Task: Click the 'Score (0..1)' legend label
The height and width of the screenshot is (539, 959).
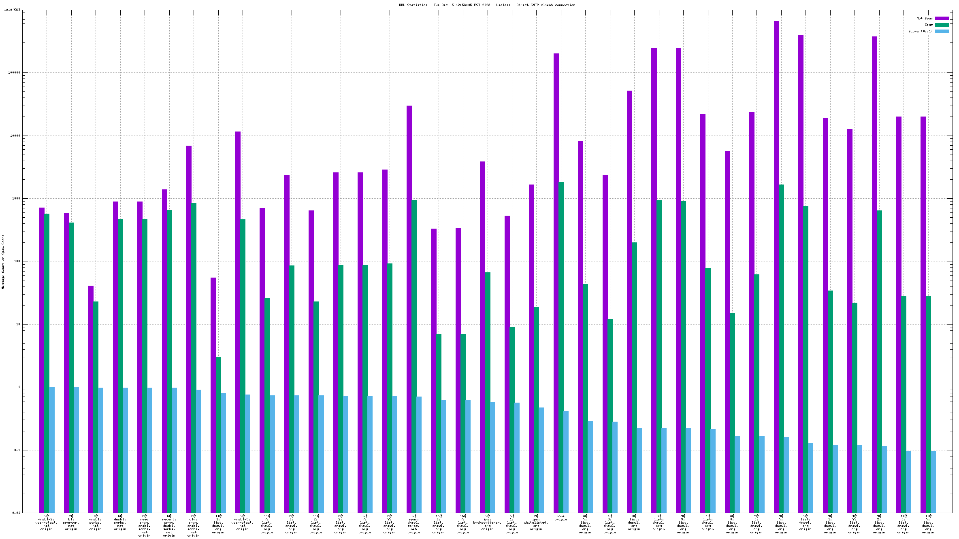Action: (x=920, y=31)
